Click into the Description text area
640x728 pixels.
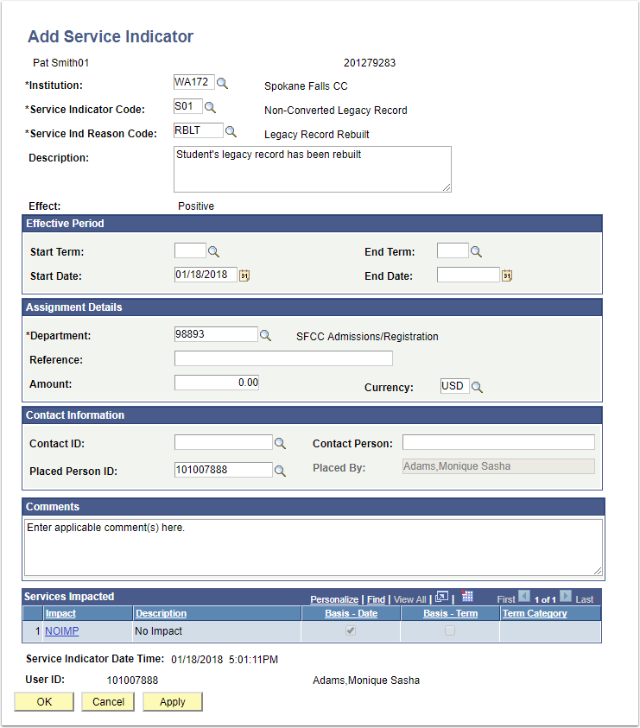313,169
